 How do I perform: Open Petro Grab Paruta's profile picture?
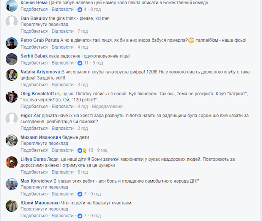pos(12,43)
